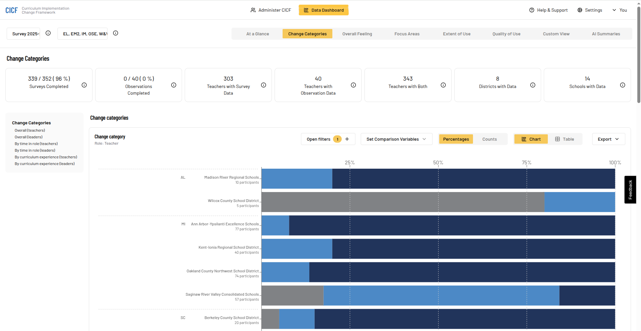Viewport: 641px width, 331px height.
Task: Click the CICF logo
Action: 11,10
